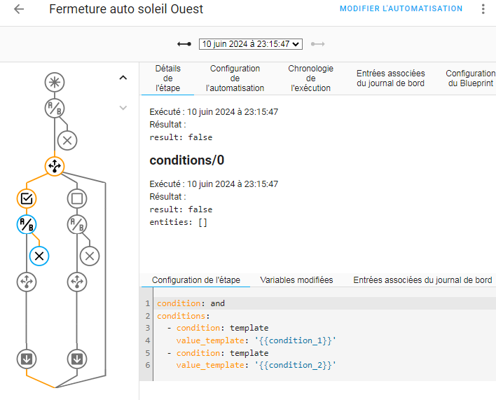Select the Variables modifiées tab
The image size is (496, 400).
pyautogui.click(x=296, y=280)
